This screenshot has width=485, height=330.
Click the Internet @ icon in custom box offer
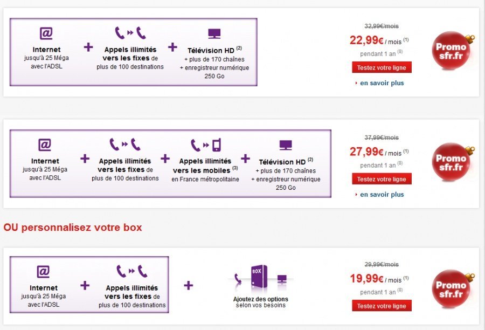(43, 271)
